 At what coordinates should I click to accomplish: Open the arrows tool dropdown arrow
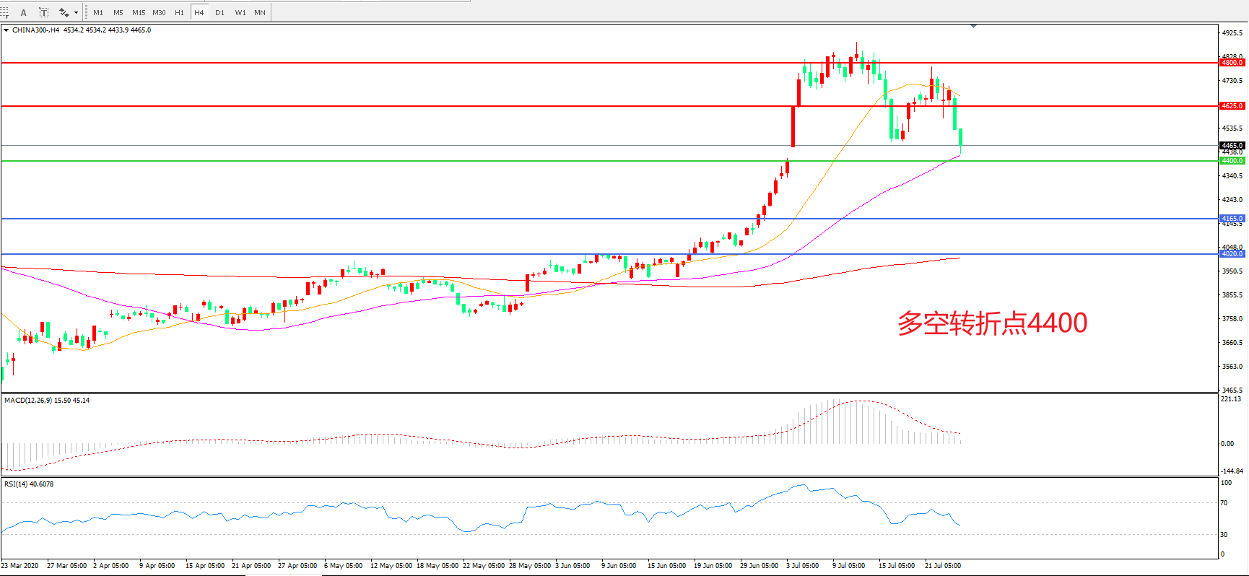(x=76, y=12)
